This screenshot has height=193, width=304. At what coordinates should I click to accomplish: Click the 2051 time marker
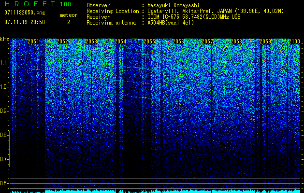(x=33, y=41)
